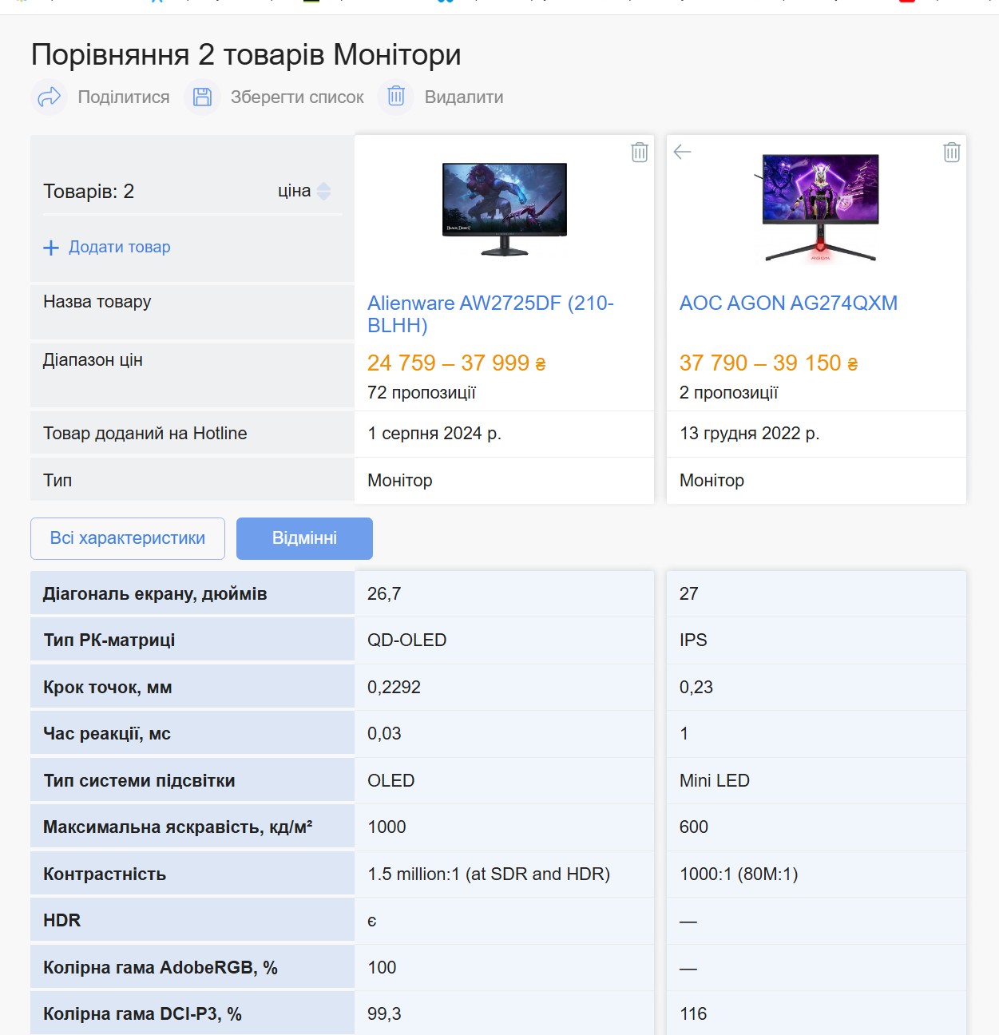The height and width of the screenshot is (1035, 999).
Task: Click the IPS matrix type value
Action: [x=693, y=640]
